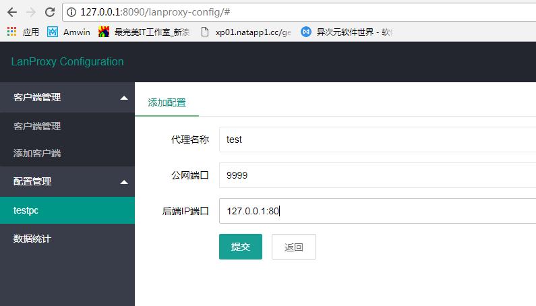Open the xp01.natapp1.cc bookmark
Viewport: 536px width, 306px height.
tap(246, 32)
